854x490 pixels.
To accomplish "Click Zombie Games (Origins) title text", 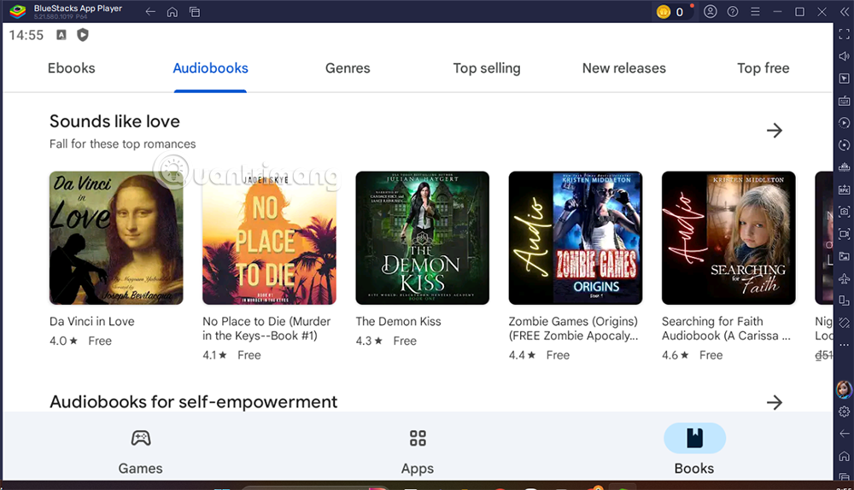I will coord(574,329).
